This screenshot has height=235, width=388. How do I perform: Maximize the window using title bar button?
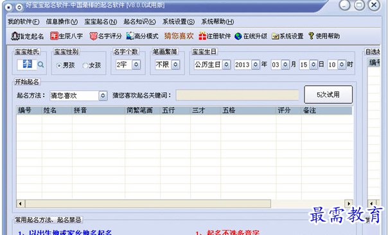click(359, 5)
